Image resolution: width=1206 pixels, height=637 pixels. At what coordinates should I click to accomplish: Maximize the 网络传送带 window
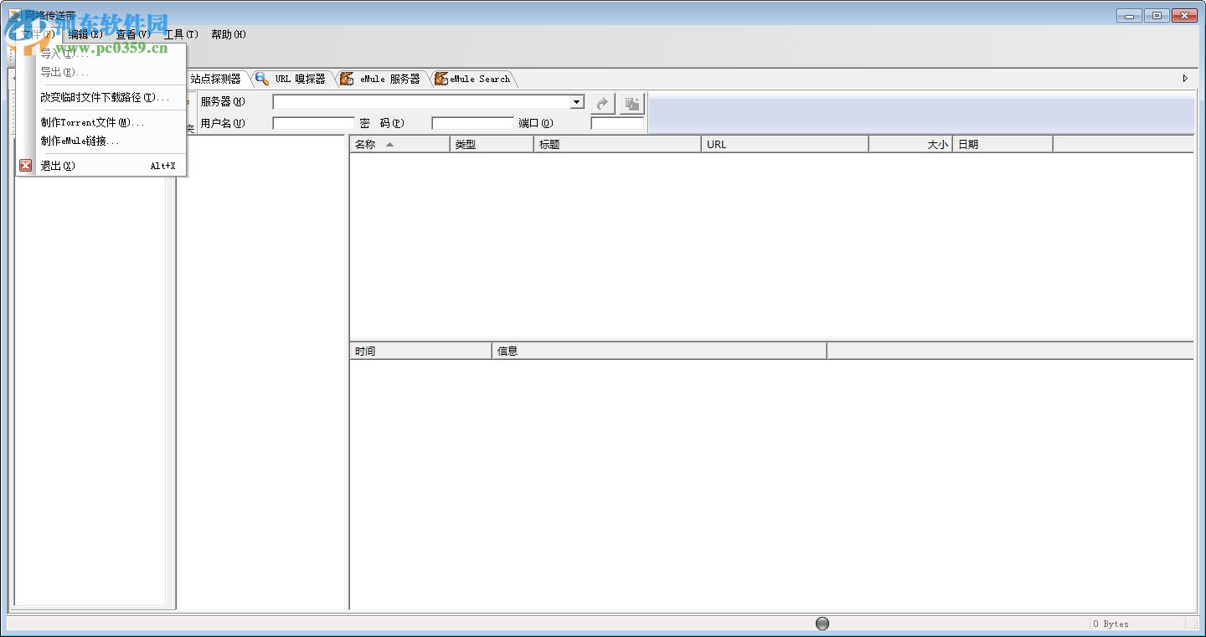pos(1157,15)
